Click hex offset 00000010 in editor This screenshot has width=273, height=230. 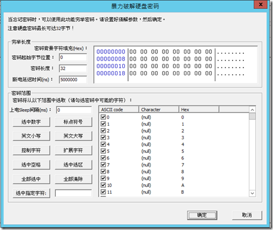pyautogui.click(x=111, y=66)
